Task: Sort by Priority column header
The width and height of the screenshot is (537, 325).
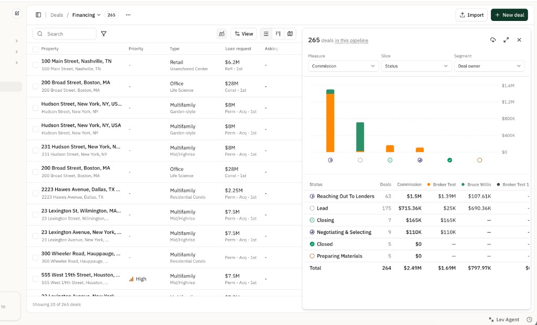Action: (x=136, y=49)
